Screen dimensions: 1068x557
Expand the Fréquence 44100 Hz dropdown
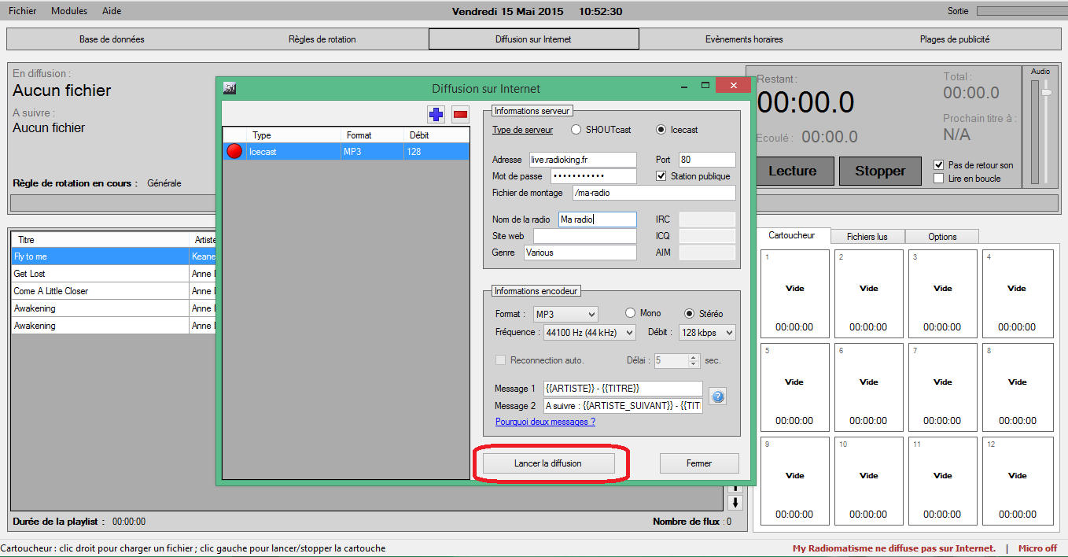(589, 333)
